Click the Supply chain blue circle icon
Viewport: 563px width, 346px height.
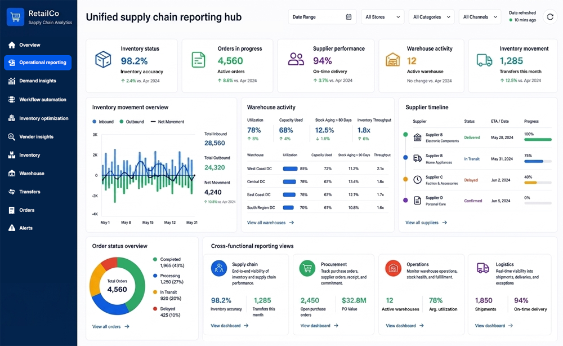click(218, 268)
